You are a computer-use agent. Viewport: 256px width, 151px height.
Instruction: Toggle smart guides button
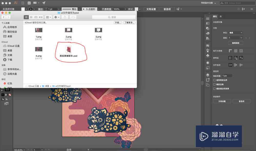pyautogui.click(x=241, y=58)
